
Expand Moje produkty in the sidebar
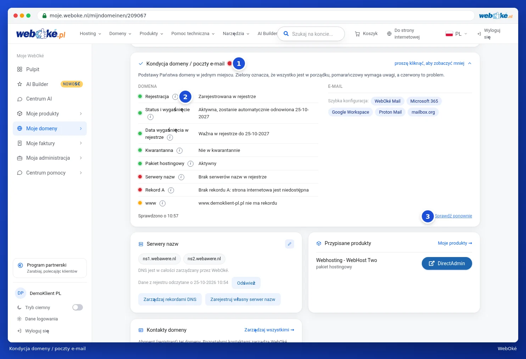pos(50,114)
